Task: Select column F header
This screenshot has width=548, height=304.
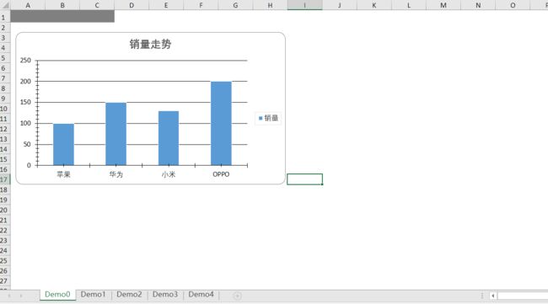Action: (201, 5)
